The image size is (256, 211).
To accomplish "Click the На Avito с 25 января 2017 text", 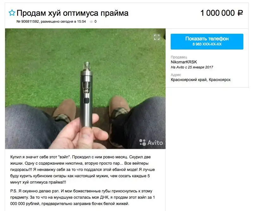I will [192, 67].
